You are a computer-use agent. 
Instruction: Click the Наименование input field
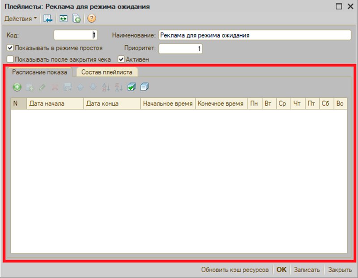pos(255,35)
